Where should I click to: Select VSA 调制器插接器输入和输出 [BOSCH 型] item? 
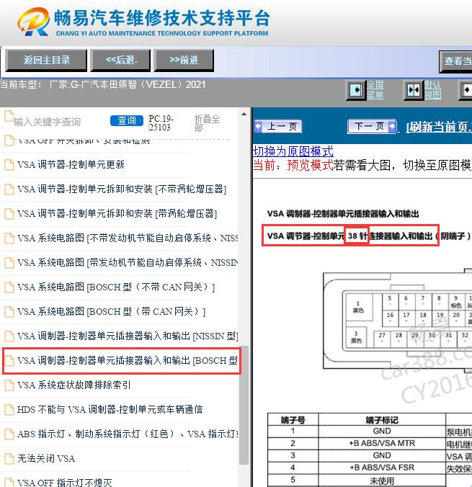point(128,361)
